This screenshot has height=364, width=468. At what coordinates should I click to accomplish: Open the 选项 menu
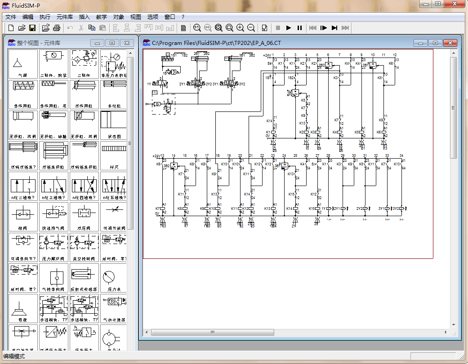153,17
